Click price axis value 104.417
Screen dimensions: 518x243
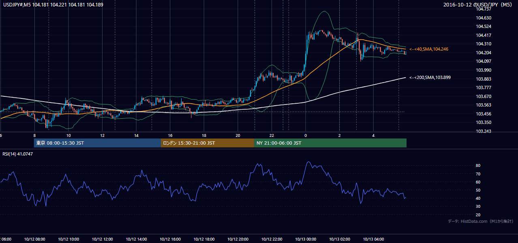tap(484, 35)
